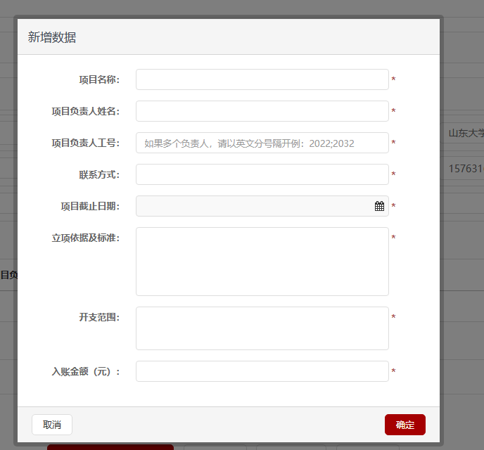Cancel with the 取消 button
The height and width of the screenshot is (450, 484).
coord(52,425)
